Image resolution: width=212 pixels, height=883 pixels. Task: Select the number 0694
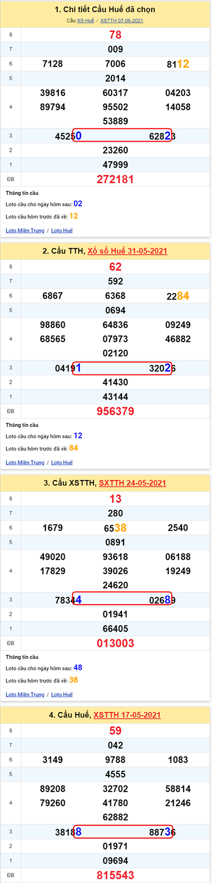point(115,310)
